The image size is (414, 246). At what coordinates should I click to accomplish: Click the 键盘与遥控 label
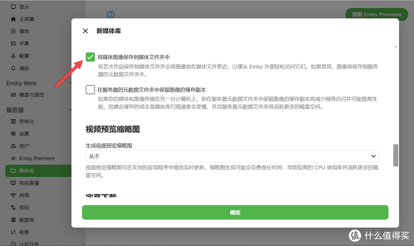tap(32, 95)
